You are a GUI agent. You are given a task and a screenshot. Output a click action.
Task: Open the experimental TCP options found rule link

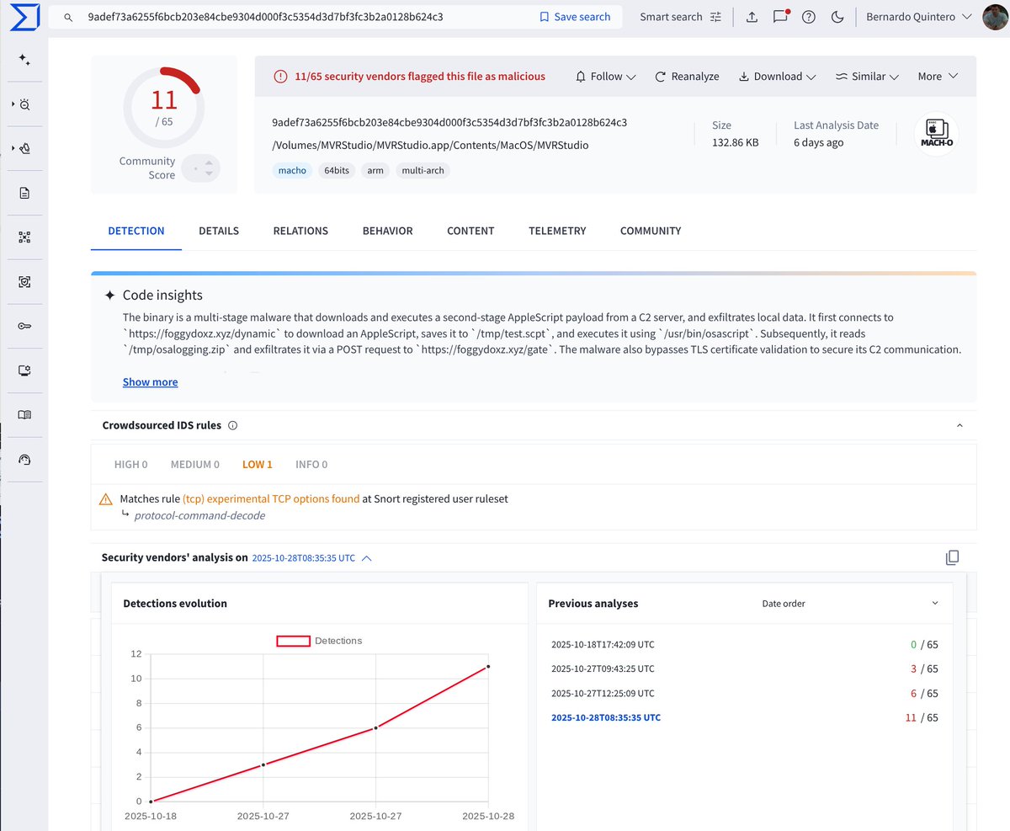pos(271,499)
